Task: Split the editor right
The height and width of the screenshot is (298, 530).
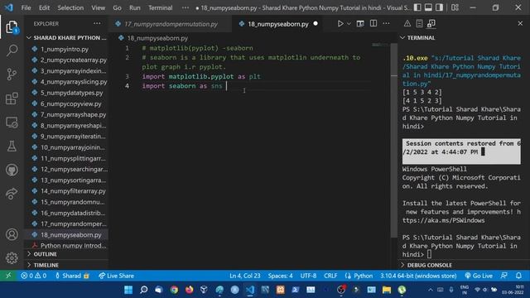Action: point(373,24)
